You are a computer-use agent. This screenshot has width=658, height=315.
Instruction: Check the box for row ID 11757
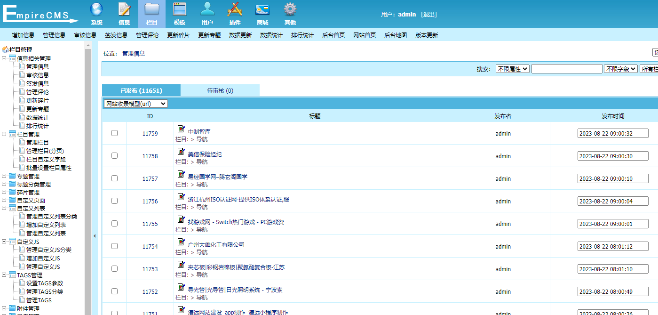click(x=114, y=178)
